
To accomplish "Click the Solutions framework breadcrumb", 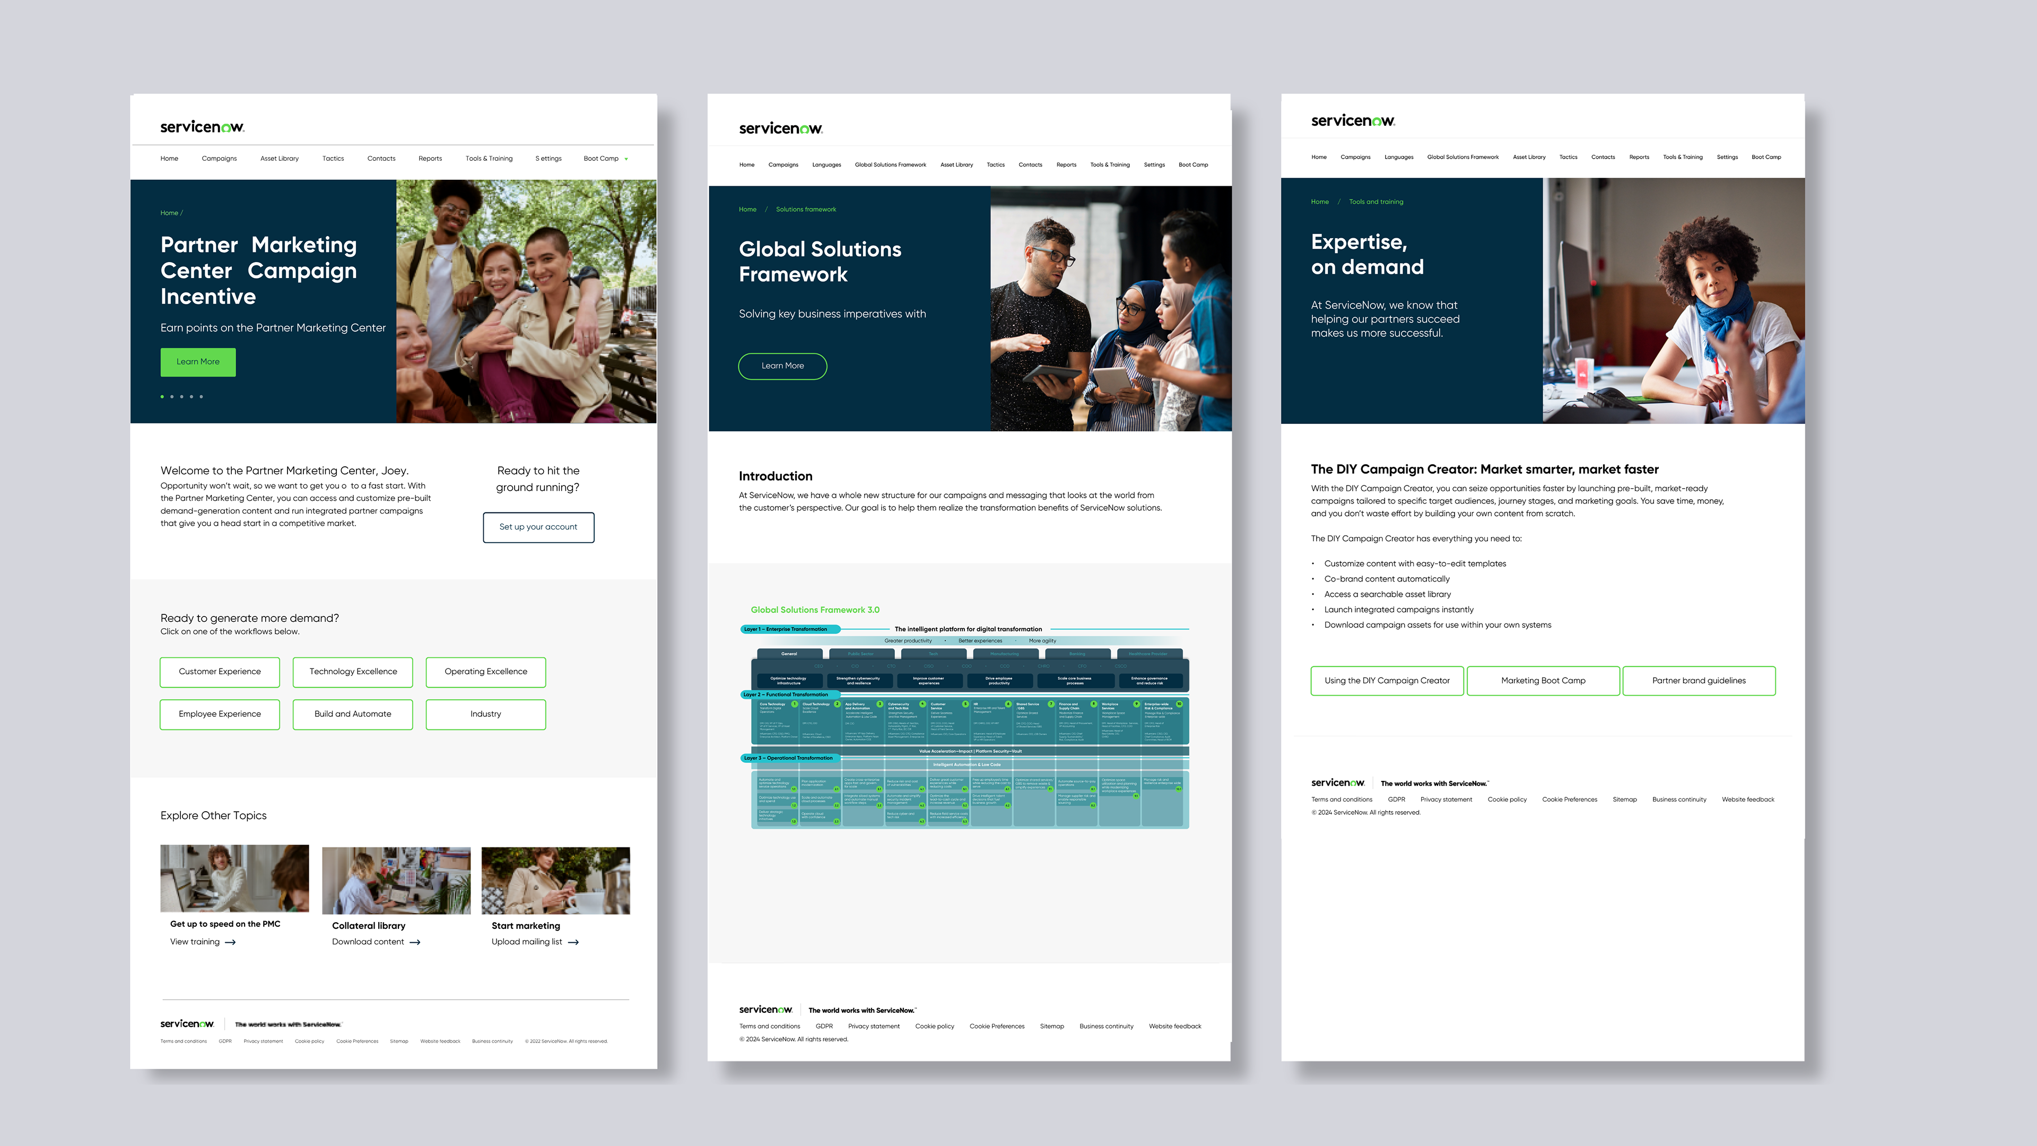I will [x=806, y=210].
